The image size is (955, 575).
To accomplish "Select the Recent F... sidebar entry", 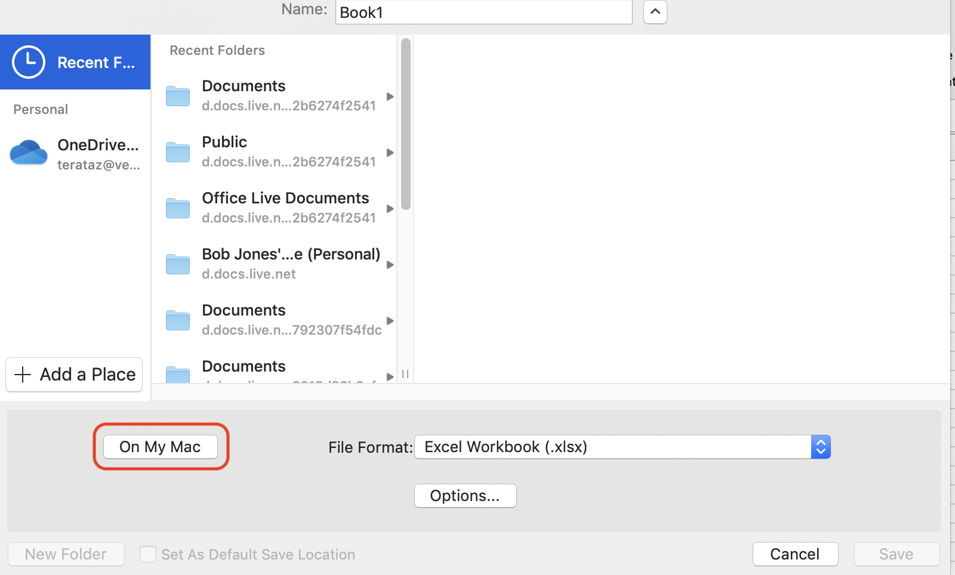I will [75, 62].
